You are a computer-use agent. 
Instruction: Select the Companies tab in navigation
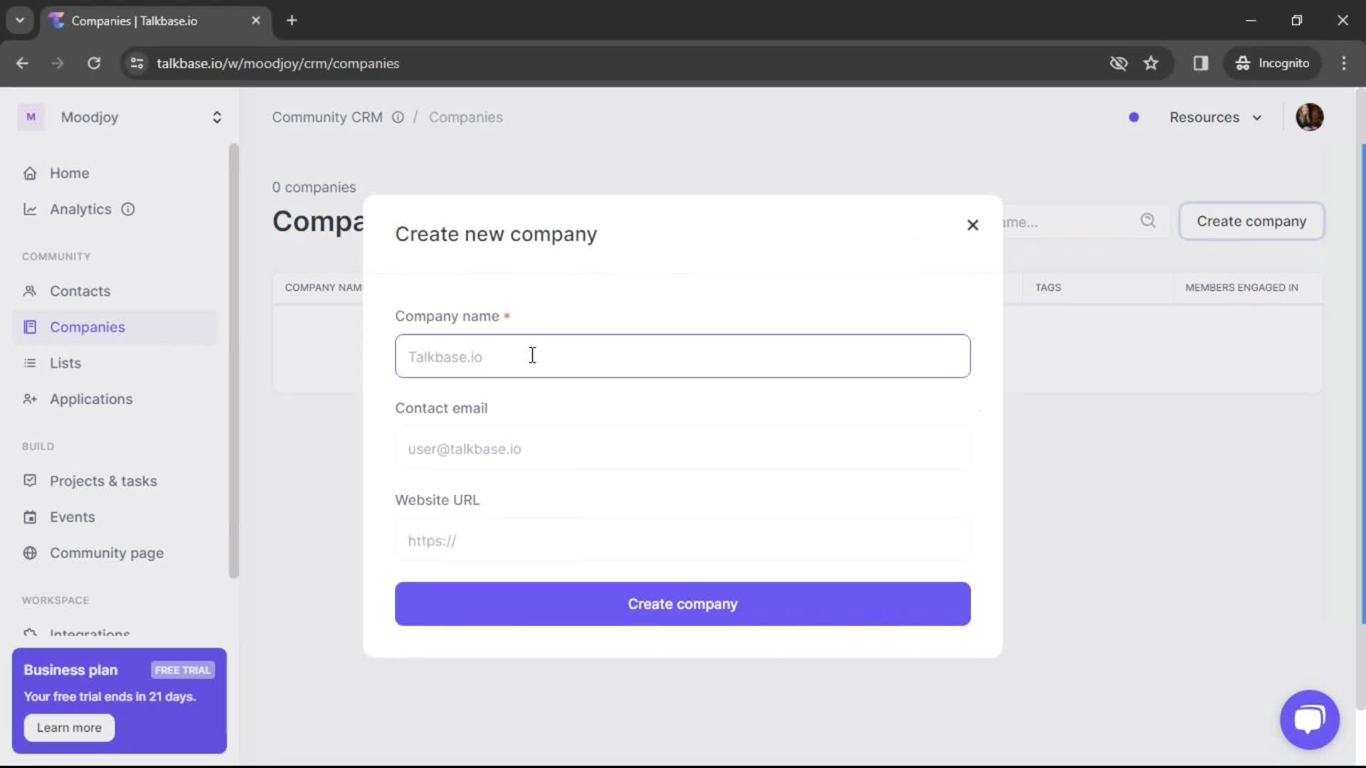tap(88, 326)
